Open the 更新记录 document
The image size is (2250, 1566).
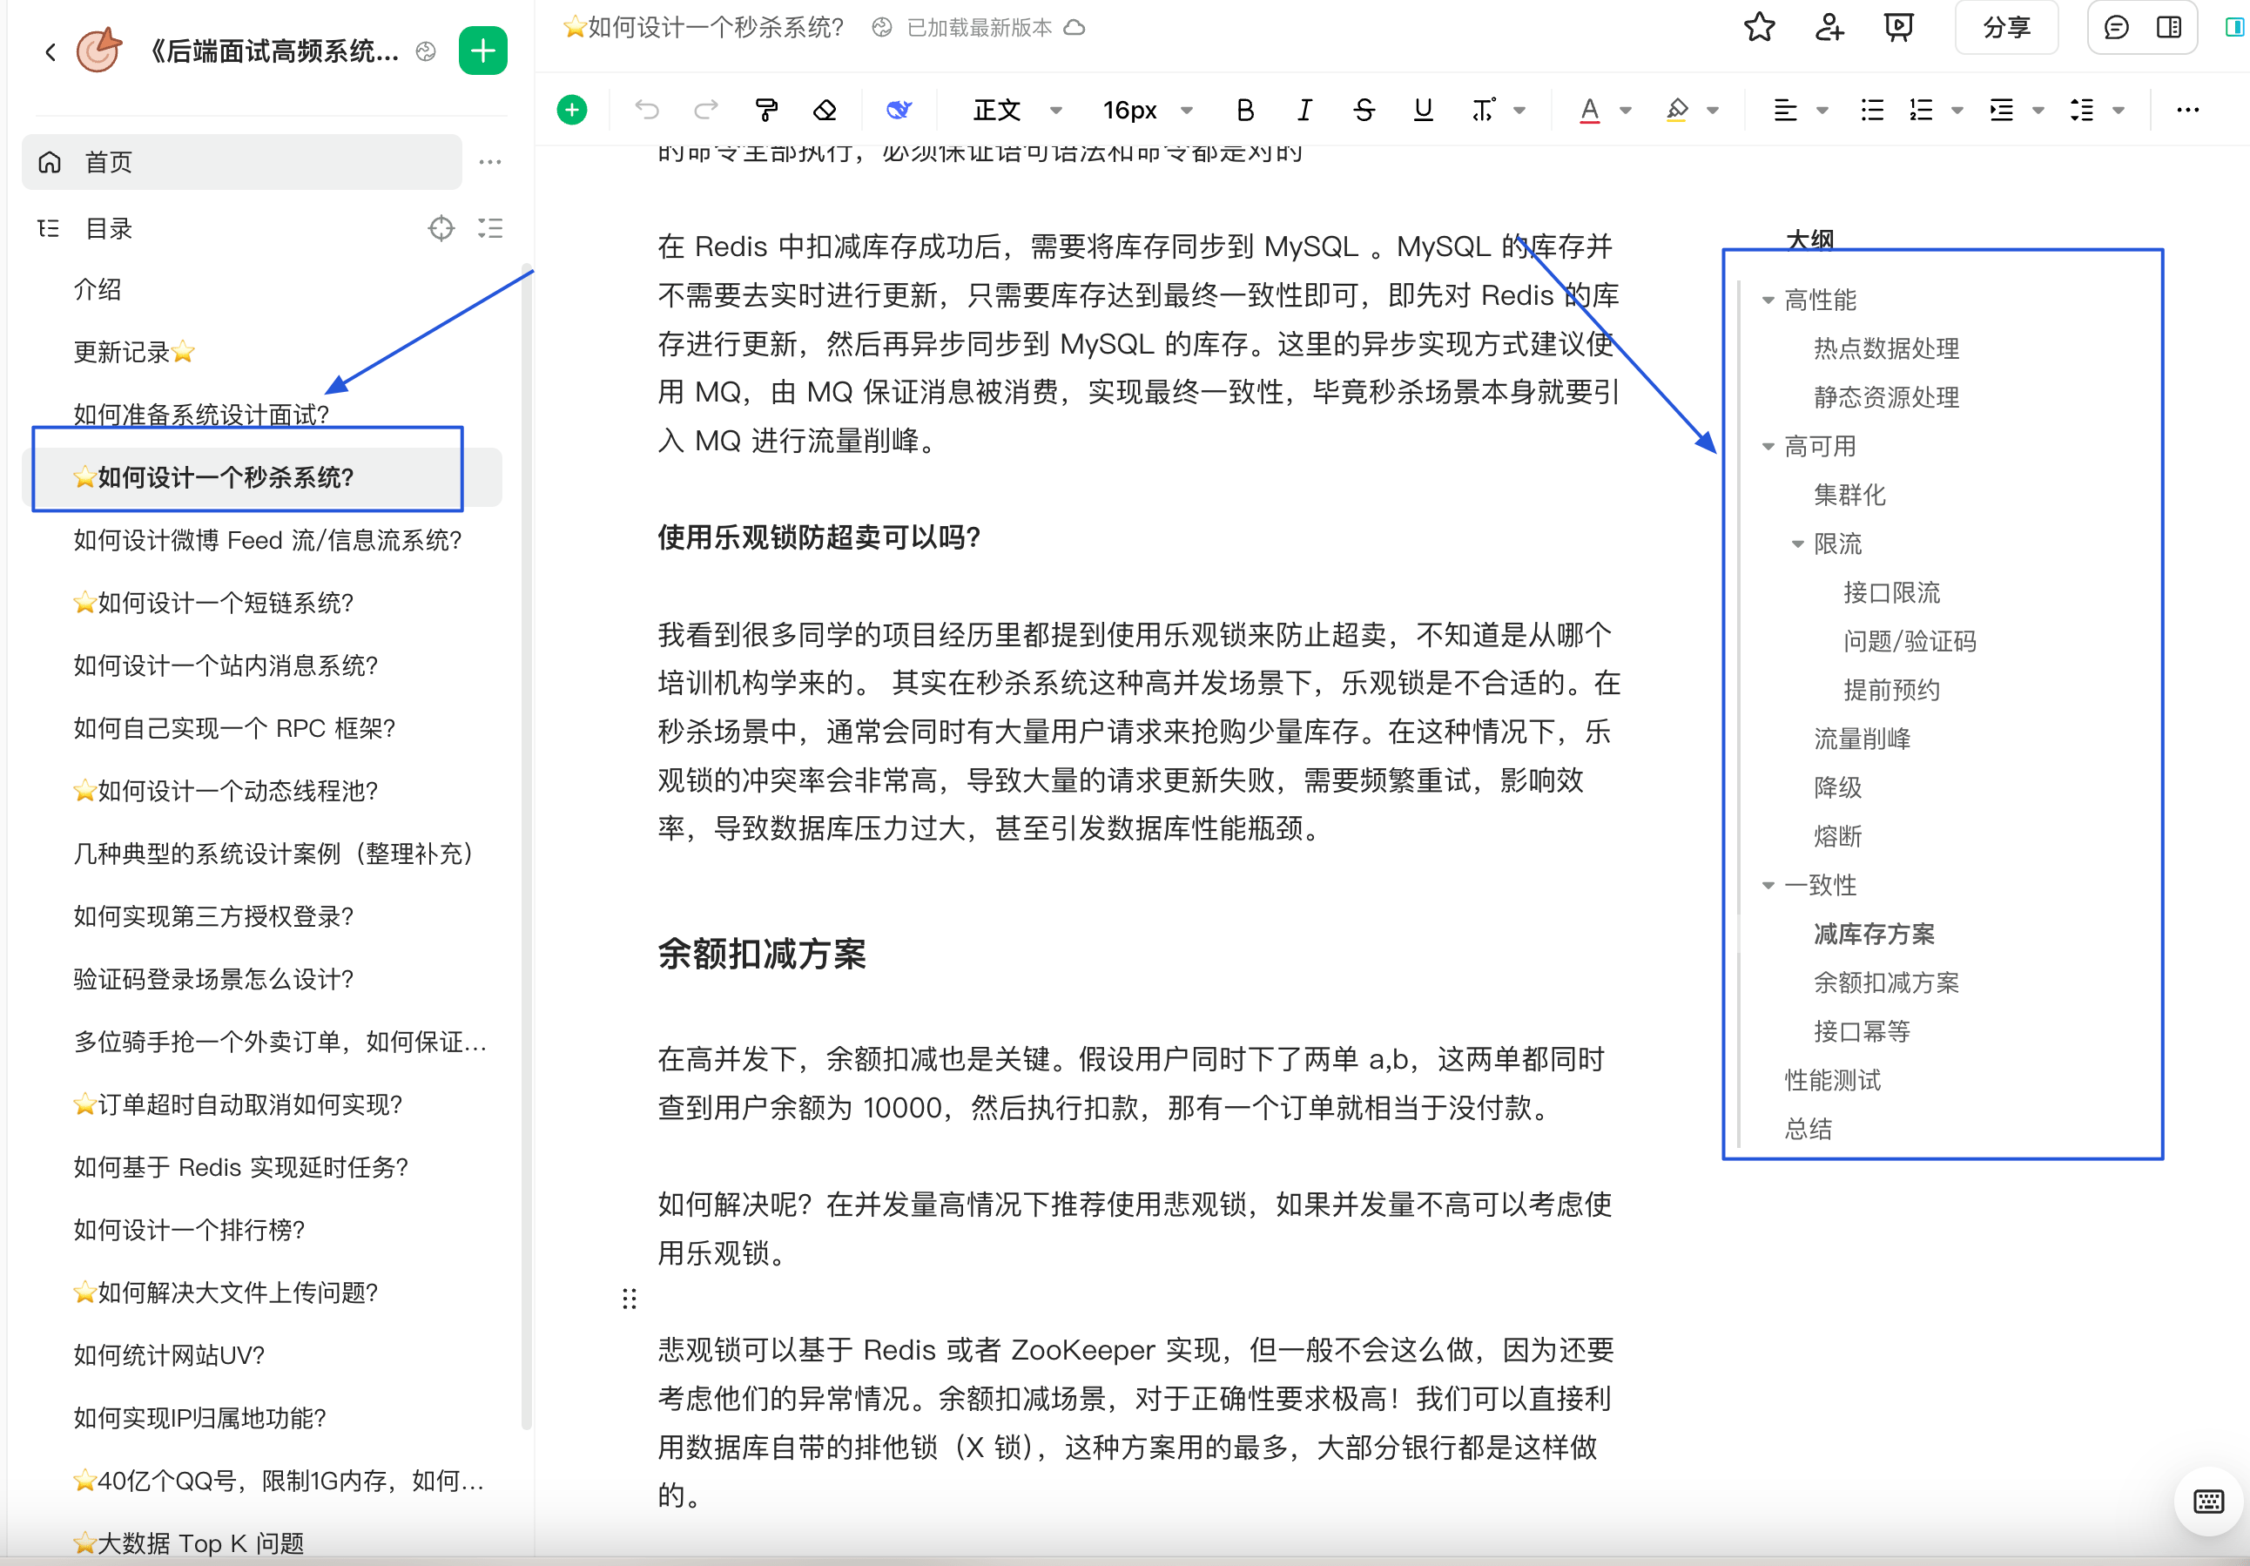(x=134, y=352)
